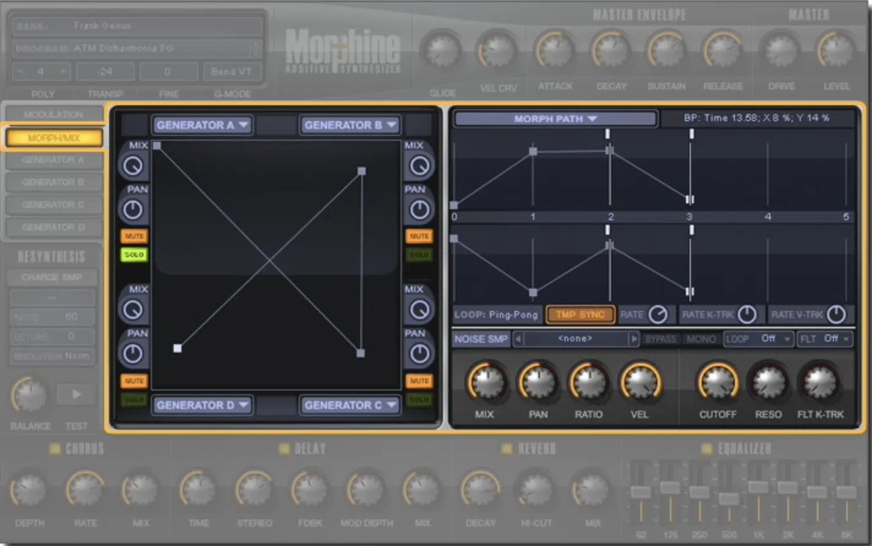Open the noise LOOP Off dropdown
This screenshot has height=546, width=872.
758,338
